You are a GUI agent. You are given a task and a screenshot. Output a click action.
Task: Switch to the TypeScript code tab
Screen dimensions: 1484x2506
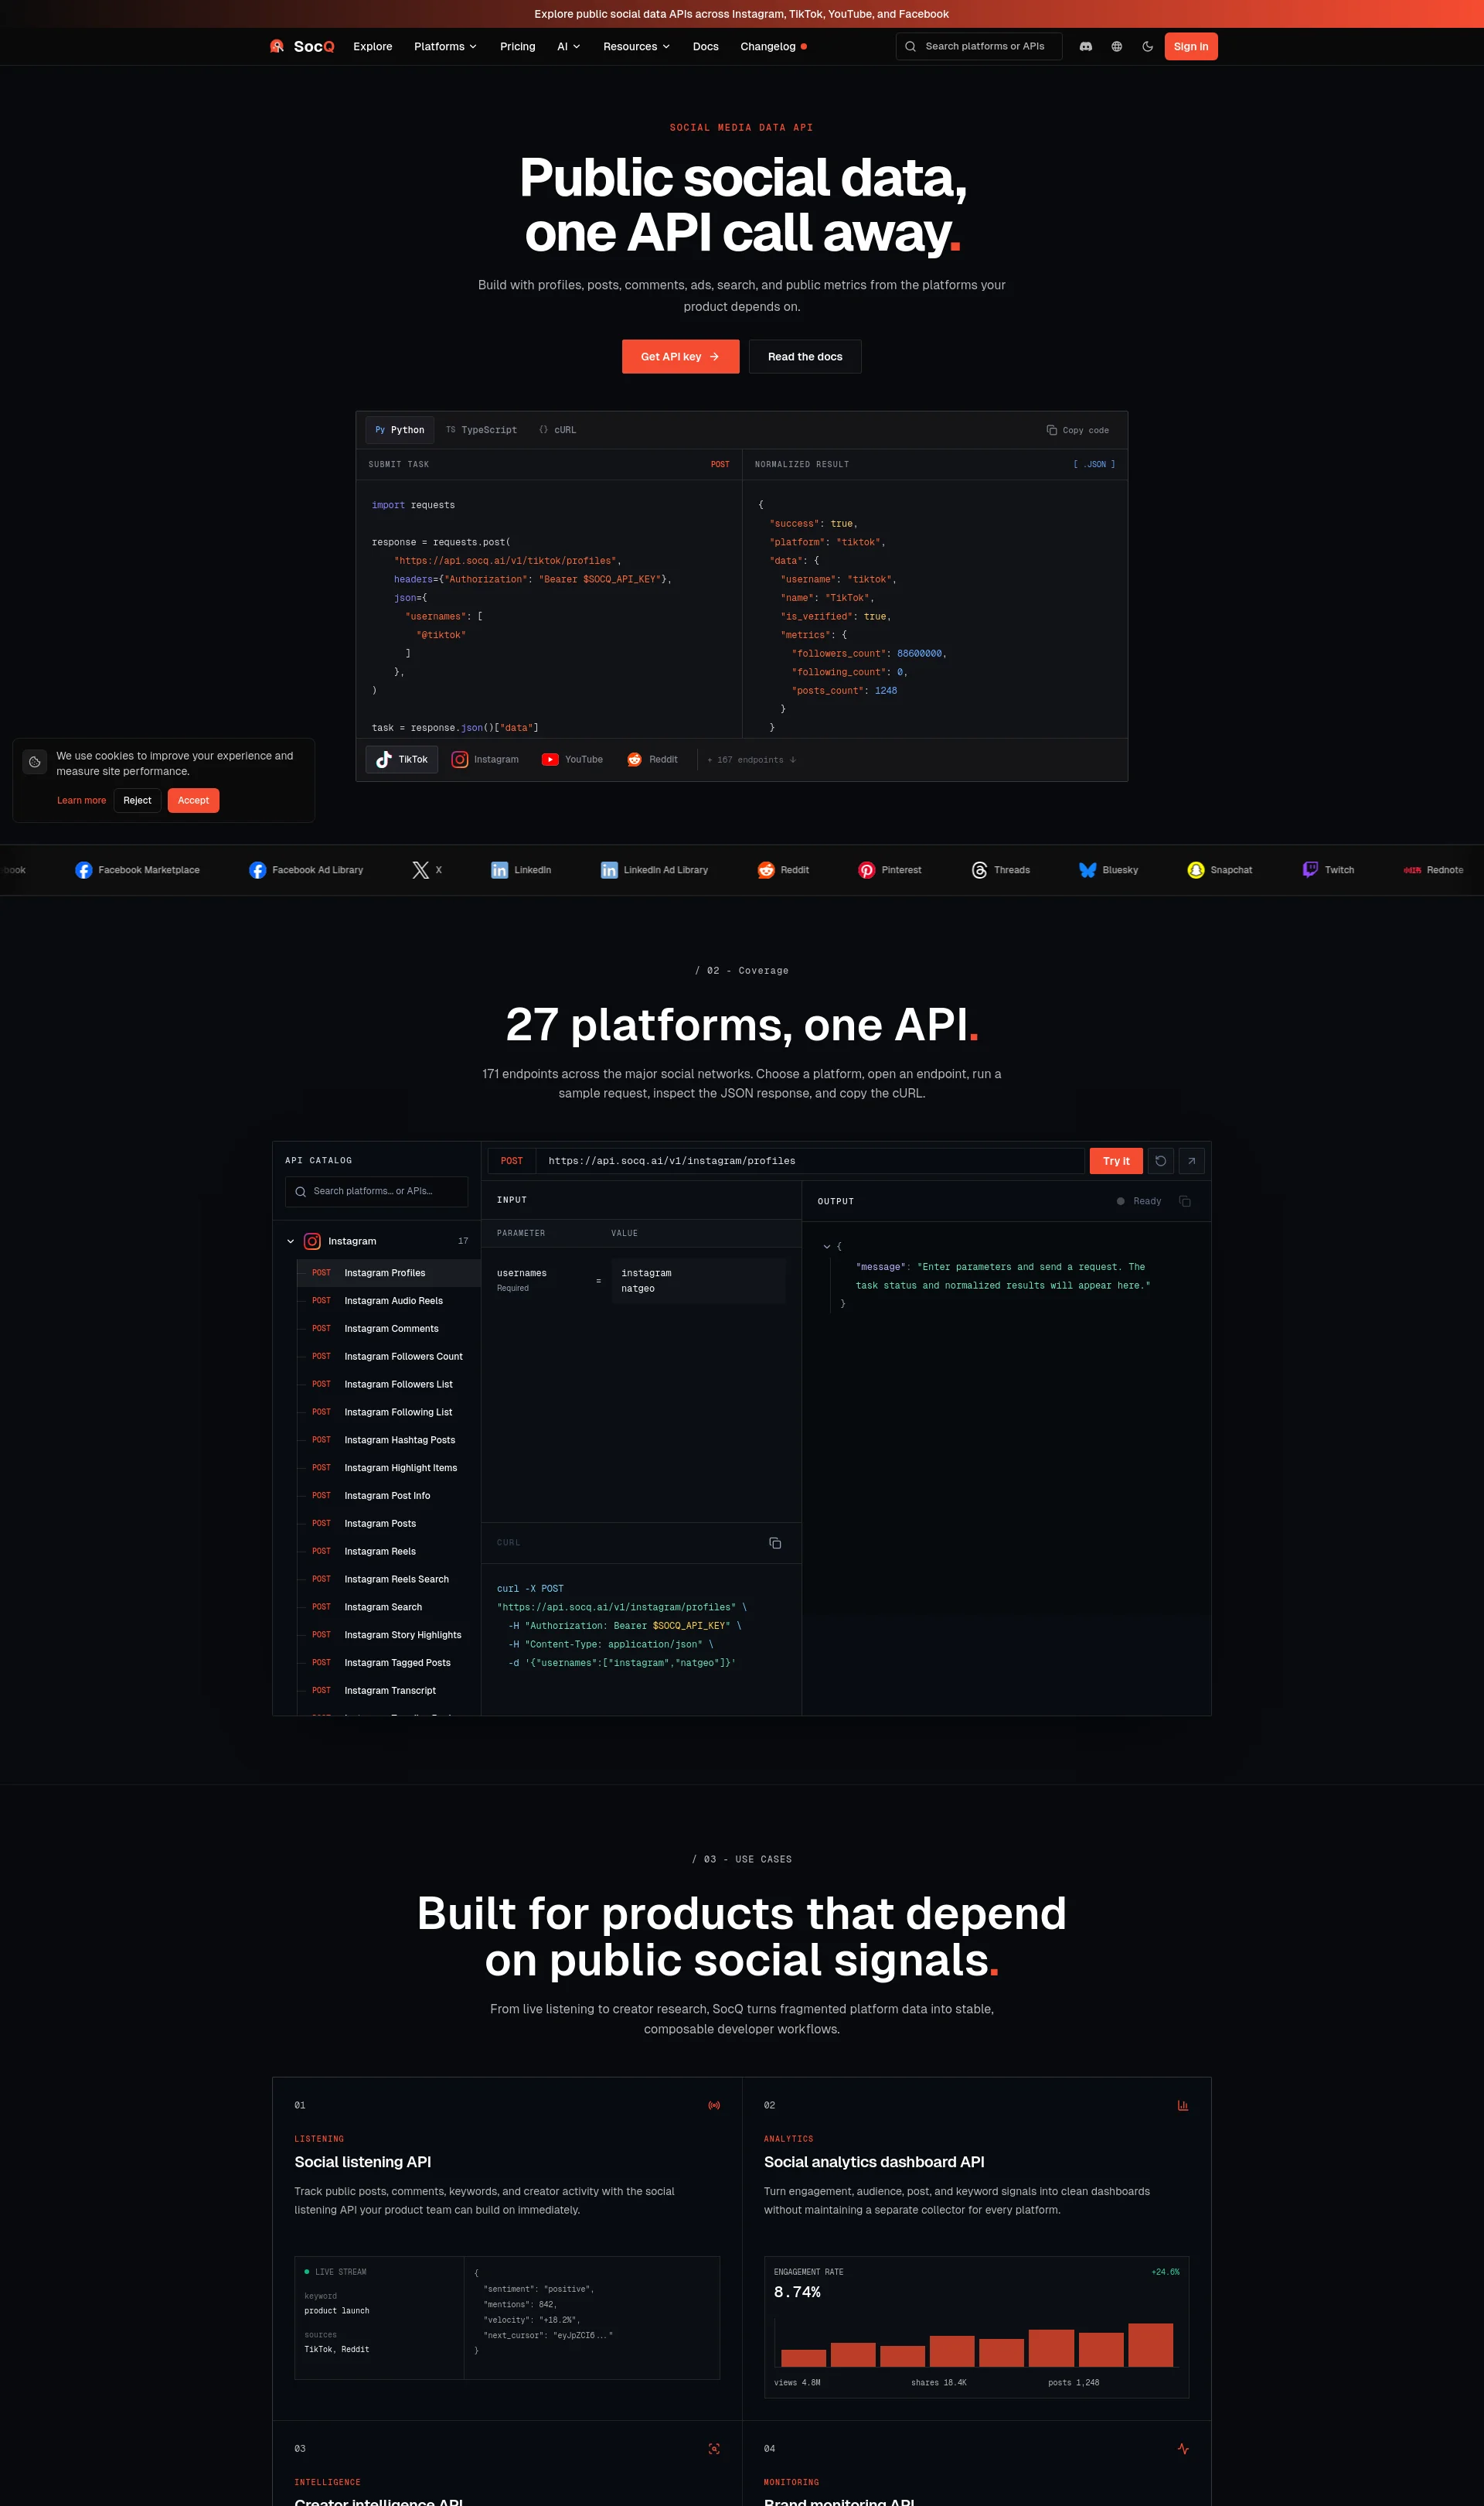tap(481, 430)
